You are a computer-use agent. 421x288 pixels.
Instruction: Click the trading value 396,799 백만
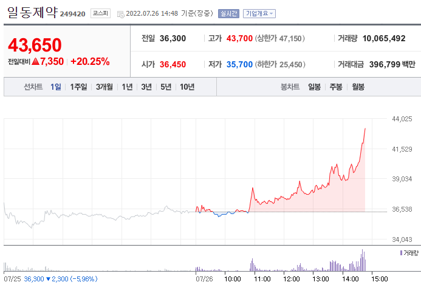point(392,64)
